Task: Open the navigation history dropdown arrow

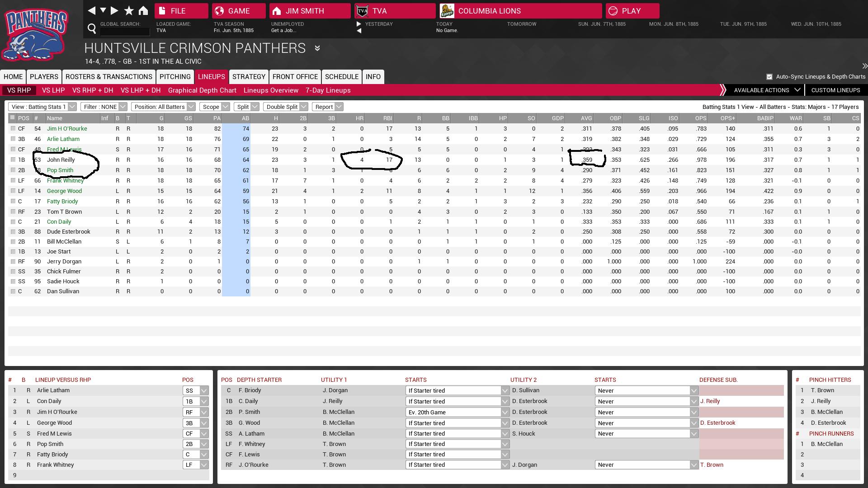Action: (x=103, y=10)
